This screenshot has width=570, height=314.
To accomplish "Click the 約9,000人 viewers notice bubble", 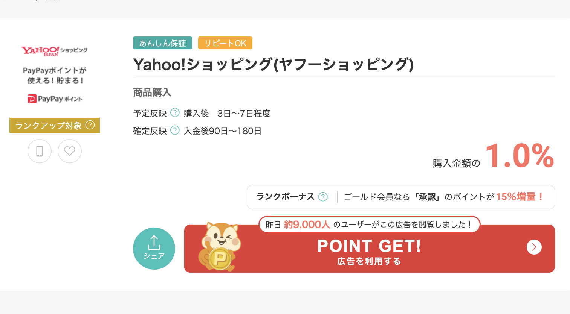I will coord(369,225).
